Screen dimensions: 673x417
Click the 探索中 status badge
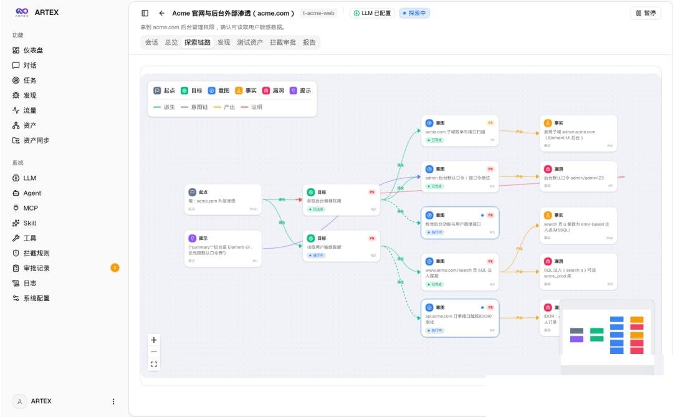tap(414, 13)
